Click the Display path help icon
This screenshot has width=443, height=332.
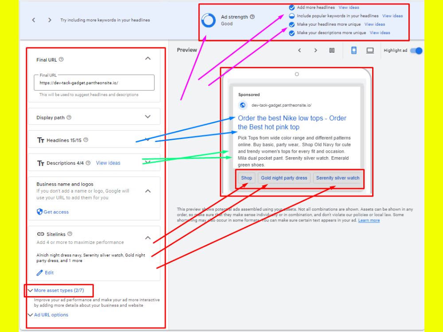pyautogui.click(x=69, y=117)
